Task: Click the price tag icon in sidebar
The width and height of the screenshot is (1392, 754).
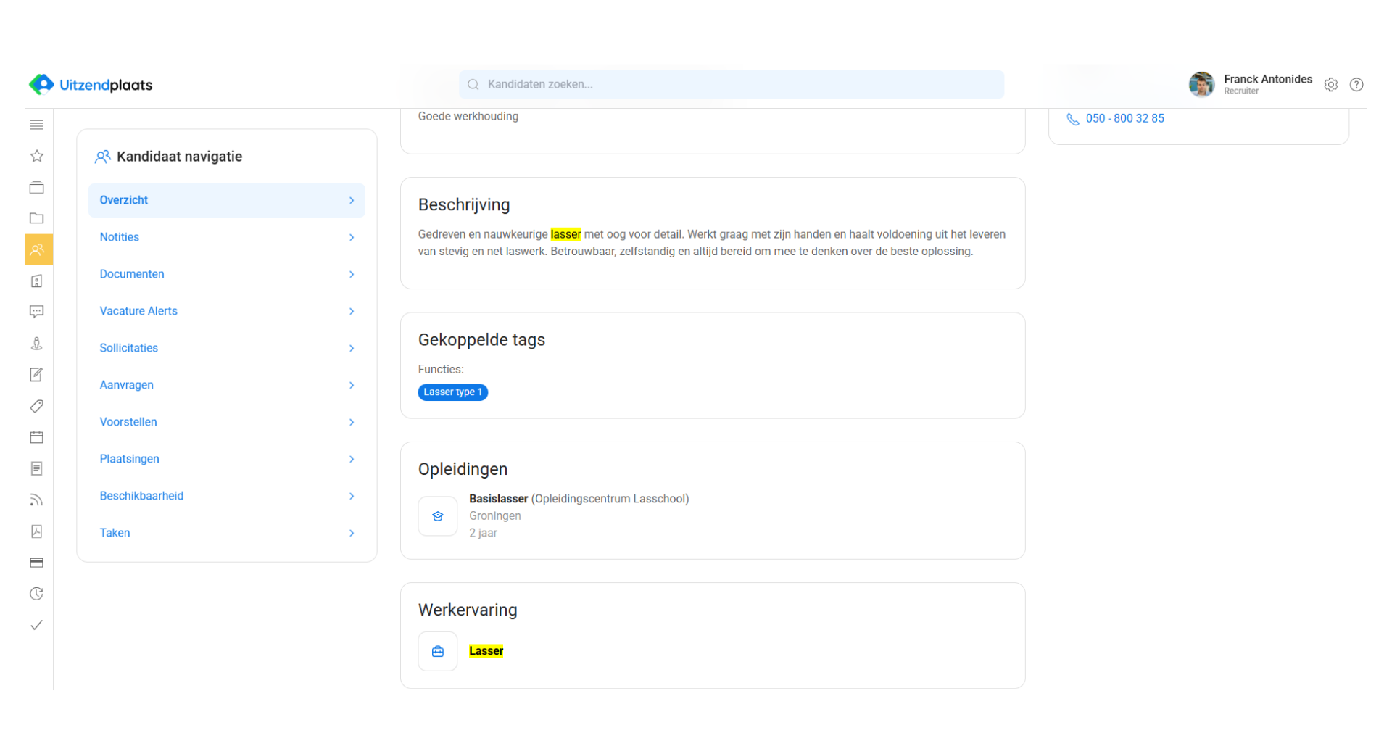Action: tap(37, 406)
